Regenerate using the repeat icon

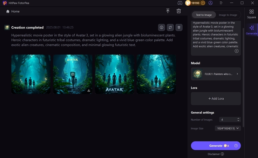tap(170, 27)
